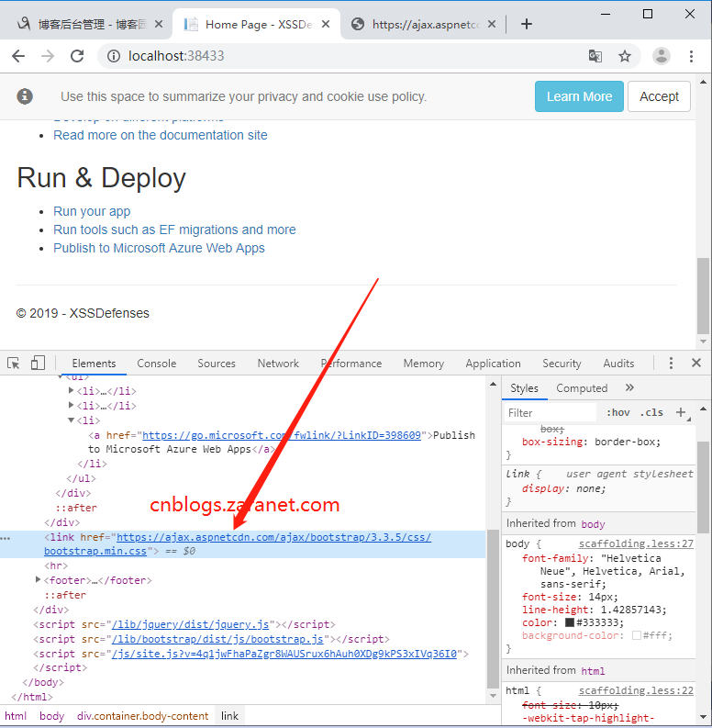Open the /lib/bootstrap/dist/js/bootstrap.js link

pos(217,639)
